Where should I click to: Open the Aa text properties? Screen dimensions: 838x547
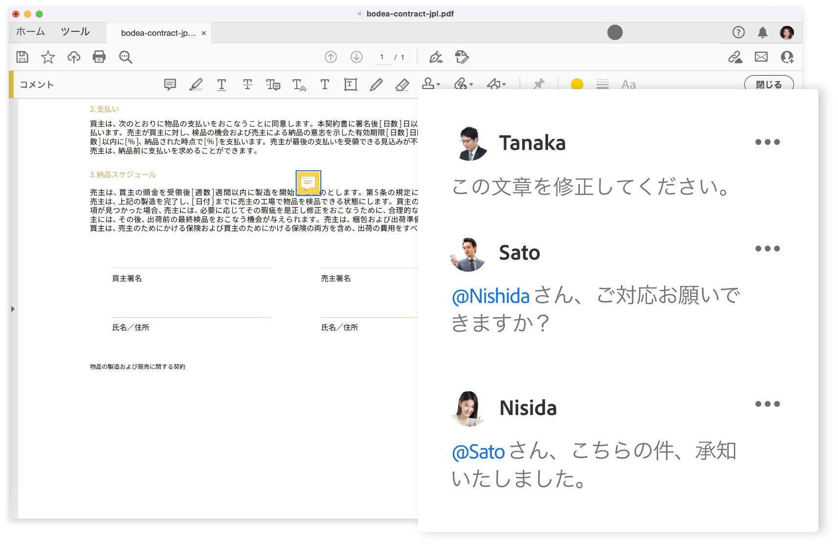pos(629,85)
